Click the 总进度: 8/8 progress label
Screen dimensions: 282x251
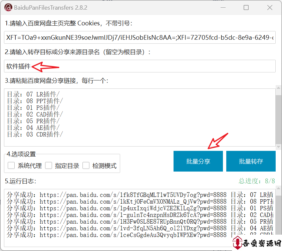pos(257,181)
